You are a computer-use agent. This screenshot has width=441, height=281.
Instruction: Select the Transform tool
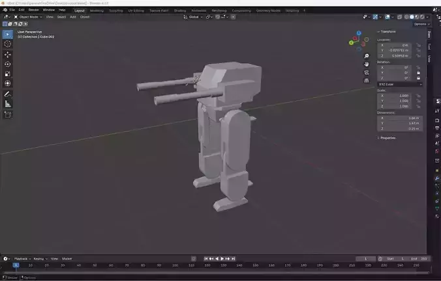[x=8, y=83]
